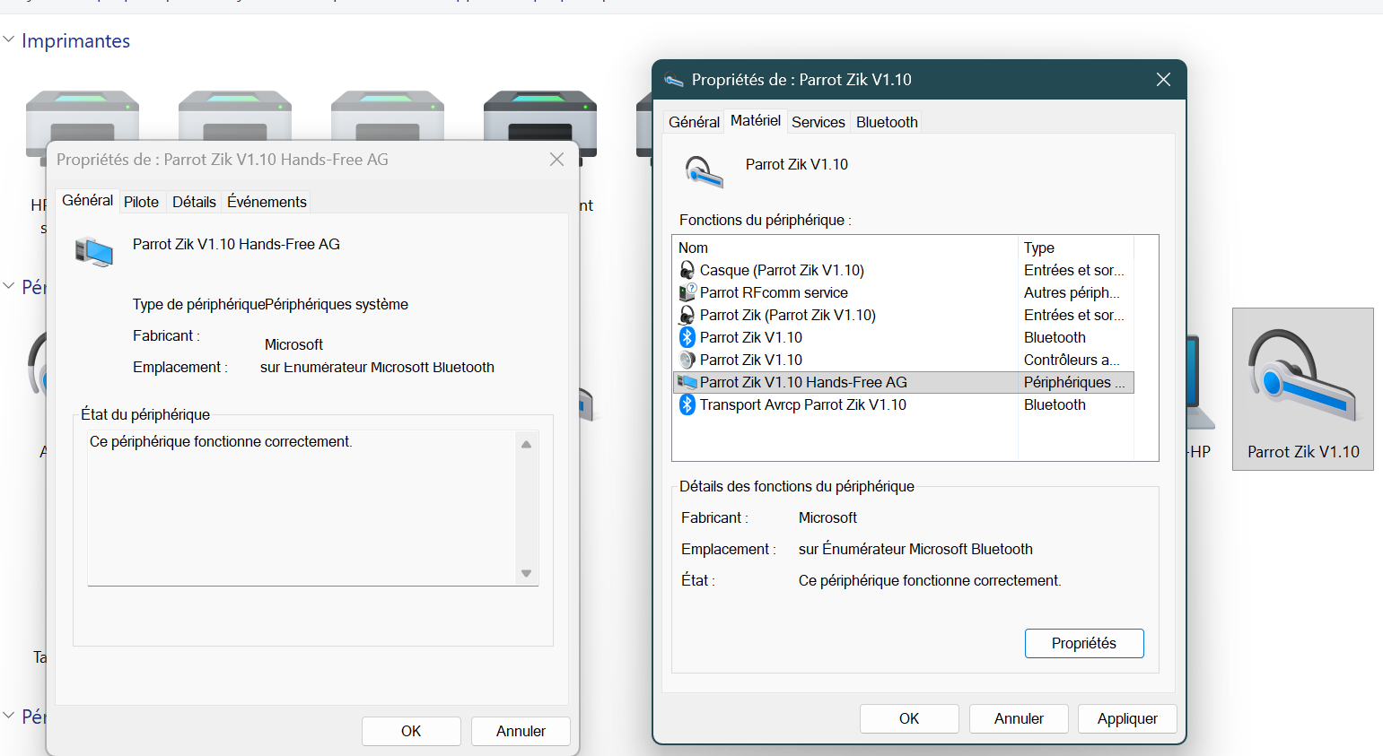Click 'sur Énumérateur Microsoft Bluetooth' in details section
This screenshot has height=756, width=1383.
click(915, 549)
